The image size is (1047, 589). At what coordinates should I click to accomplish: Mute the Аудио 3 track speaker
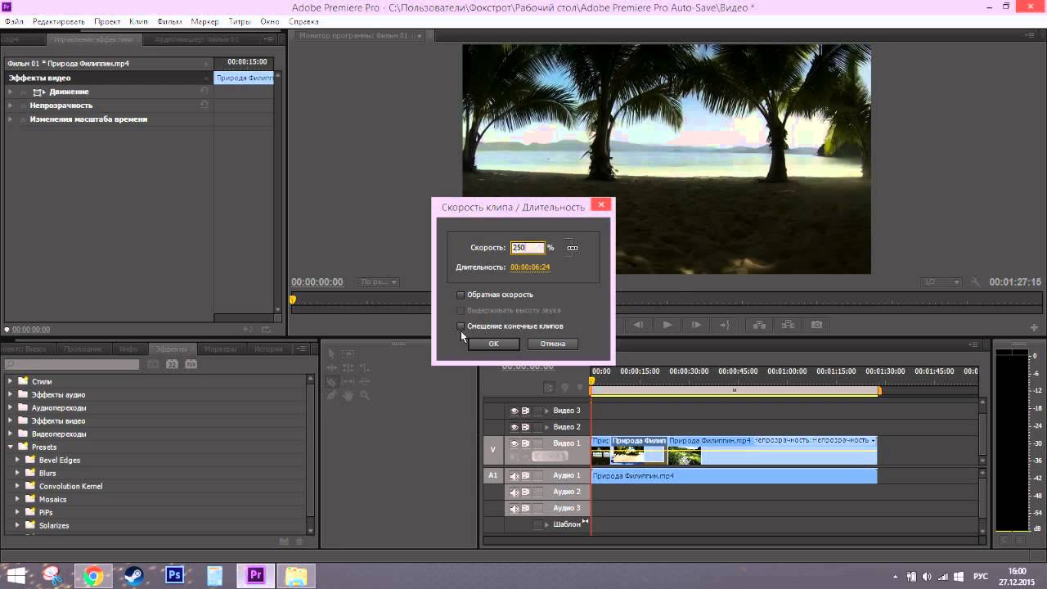pos(515,508)
